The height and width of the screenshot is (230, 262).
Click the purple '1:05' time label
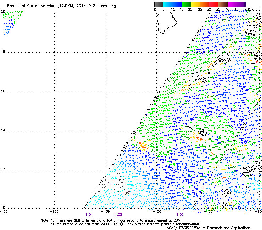pyautogui.click(x=119, y=215)
